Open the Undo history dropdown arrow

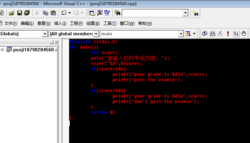pos(70,13)
